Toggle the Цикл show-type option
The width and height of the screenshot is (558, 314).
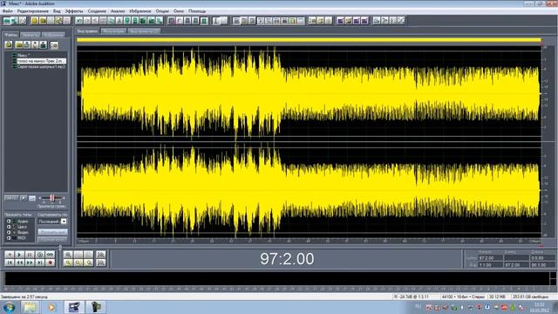[8, 227]
